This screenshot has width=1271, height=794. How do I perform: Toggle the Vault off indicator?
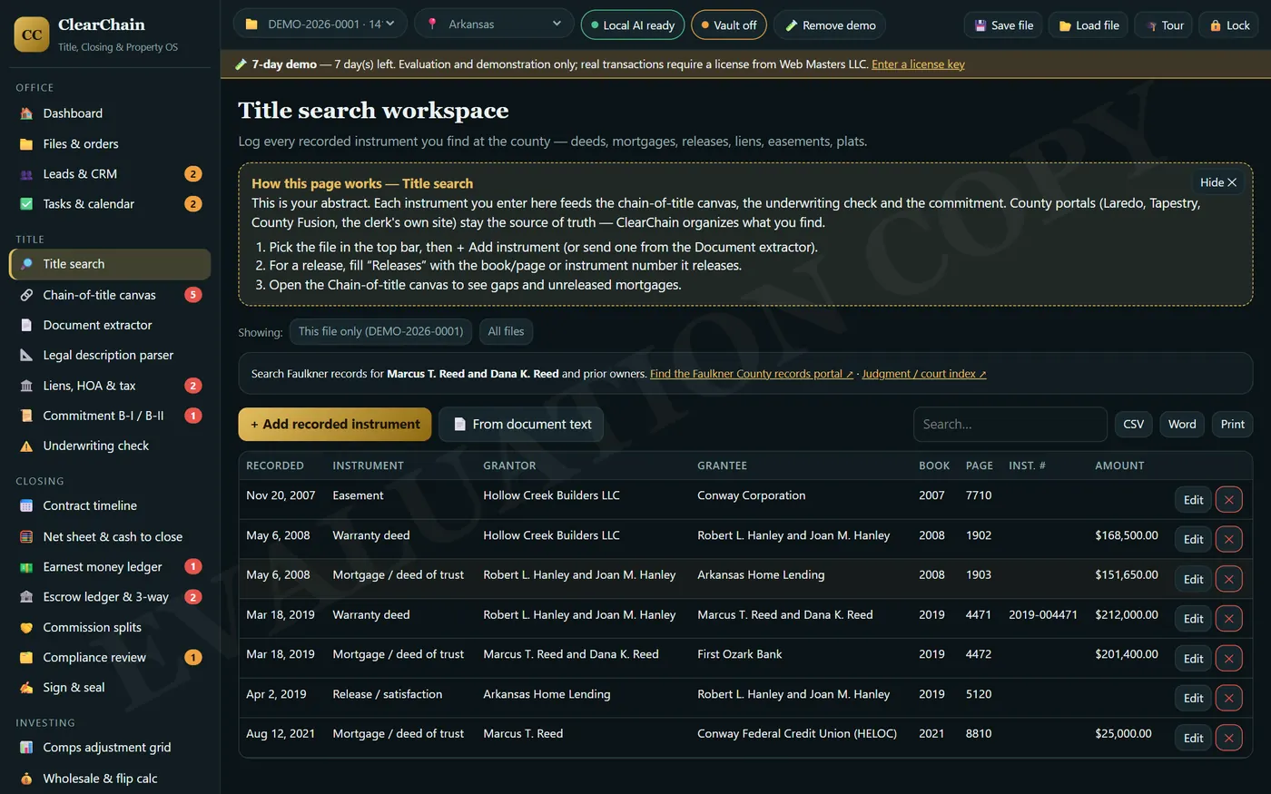tap(729, 25)
